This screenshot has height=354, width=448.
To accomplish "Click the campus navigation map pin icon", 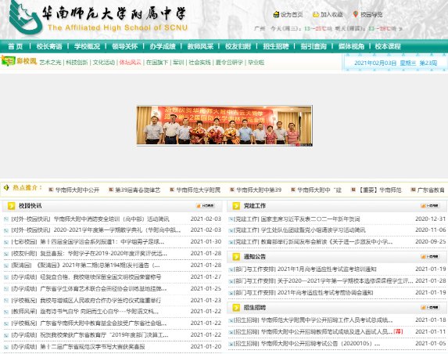I will click(x=356, y=14).
